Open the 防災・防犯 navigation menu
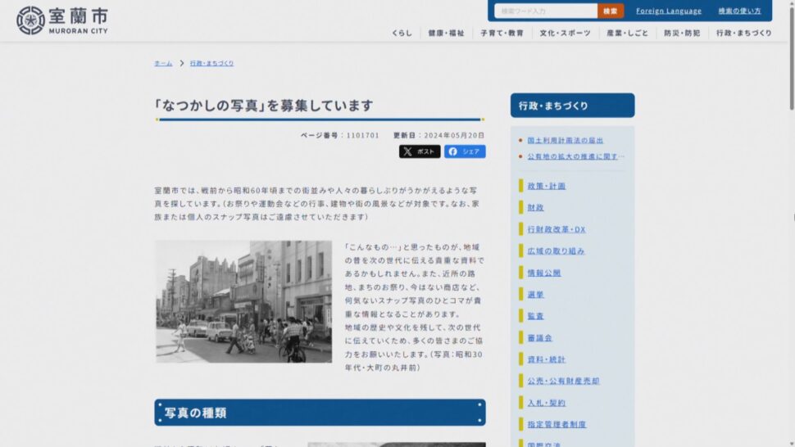 [x=682, y=33]
